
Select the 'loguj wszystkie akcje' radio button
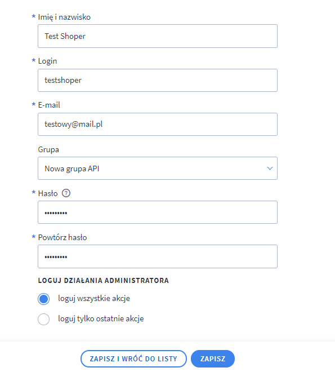(43, 299)
